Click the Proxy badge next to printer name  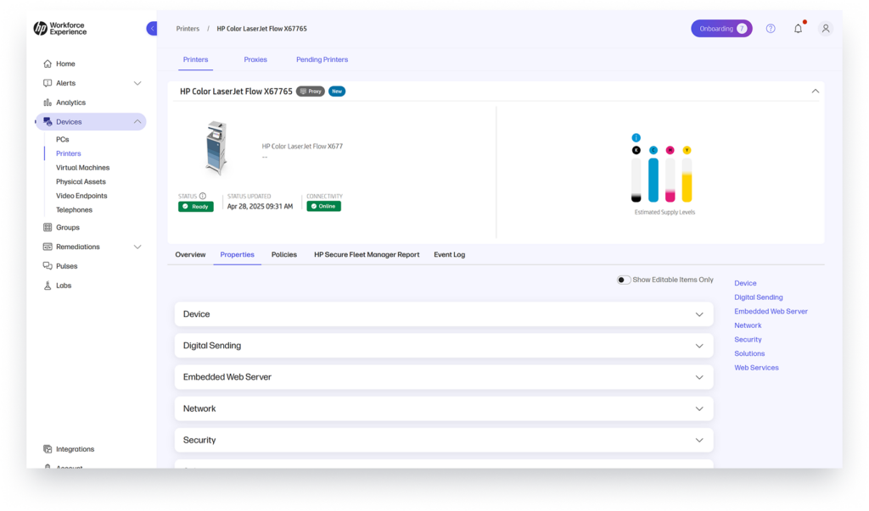pyautogui.click(x=311, y=92)
